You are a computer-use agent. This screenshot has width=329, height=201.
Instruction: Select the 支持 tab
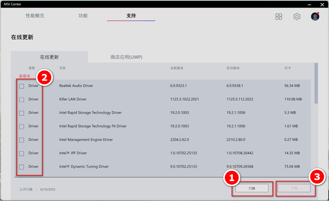(x=131, y=16)
